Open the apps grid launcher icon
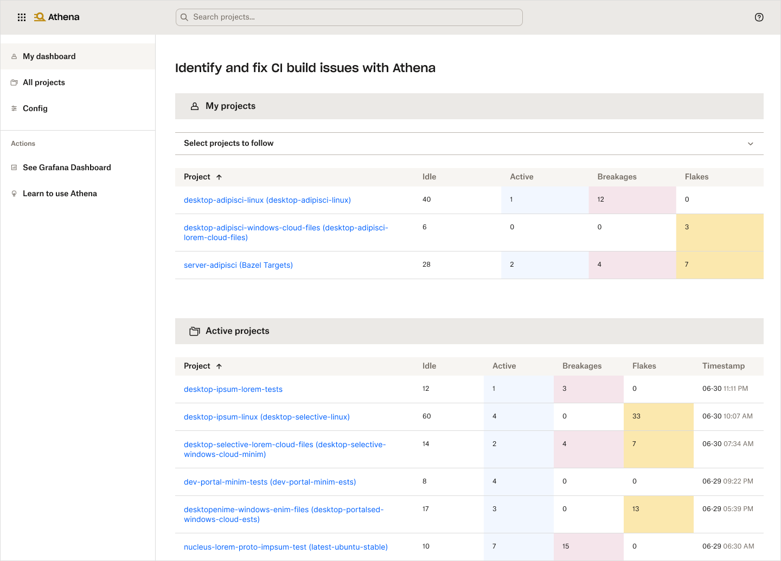Viewport: 781px width, 561px height. click(x=22, y=17)
